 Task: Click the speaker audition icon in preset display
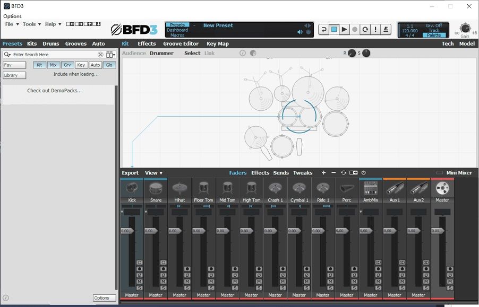tap(300, 32)
